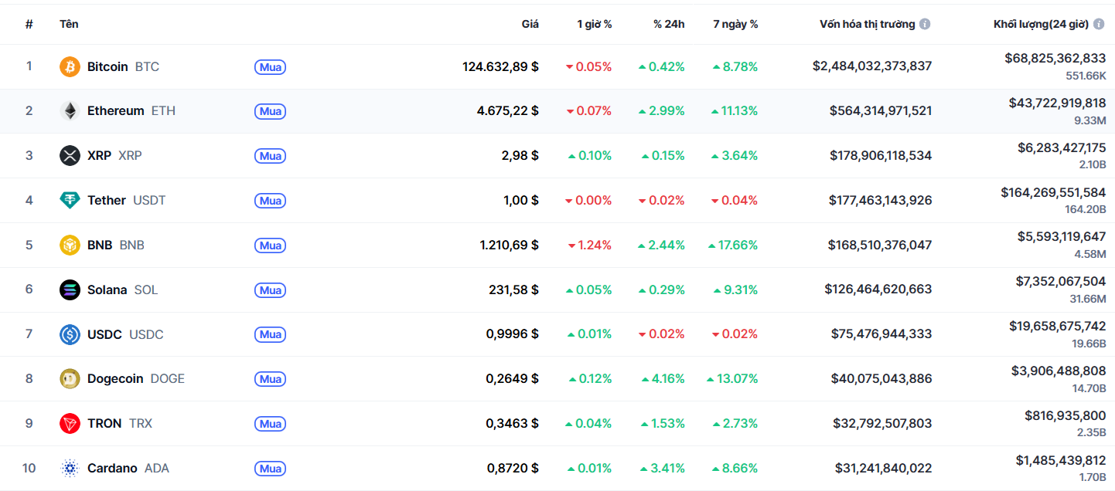Screen dimensions: 1115x491
Task: Sort by the % 24h column header
Action: tap(669, 24)
